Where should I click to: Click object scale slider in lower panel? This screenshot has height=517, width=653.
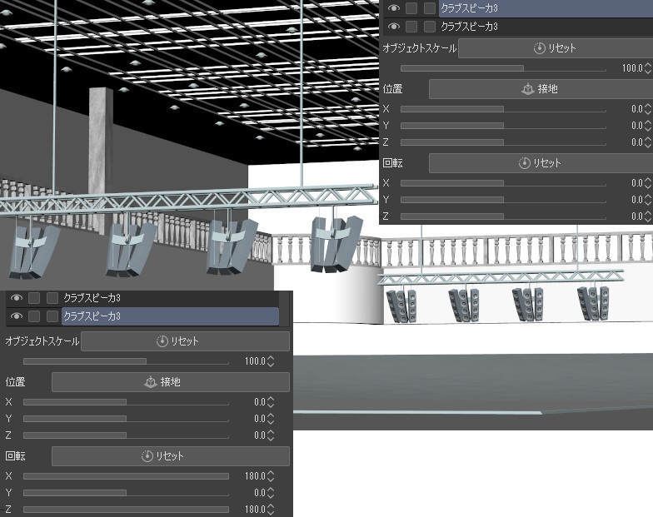[x=126, y=361]
